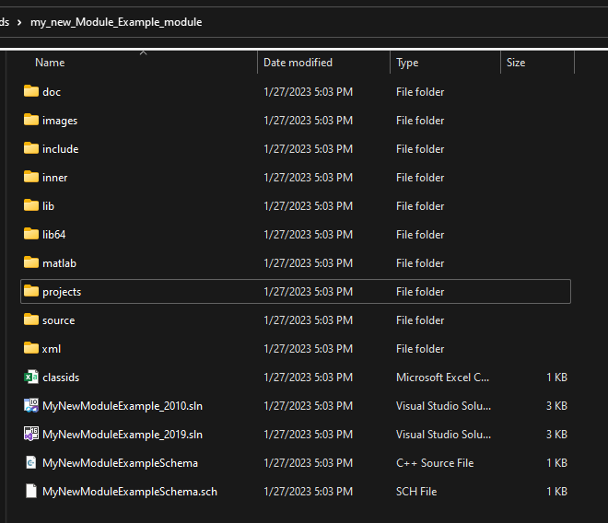Click the matlab folder icon
The height and width of the screenshot is (523, 608).
[31, 263]
